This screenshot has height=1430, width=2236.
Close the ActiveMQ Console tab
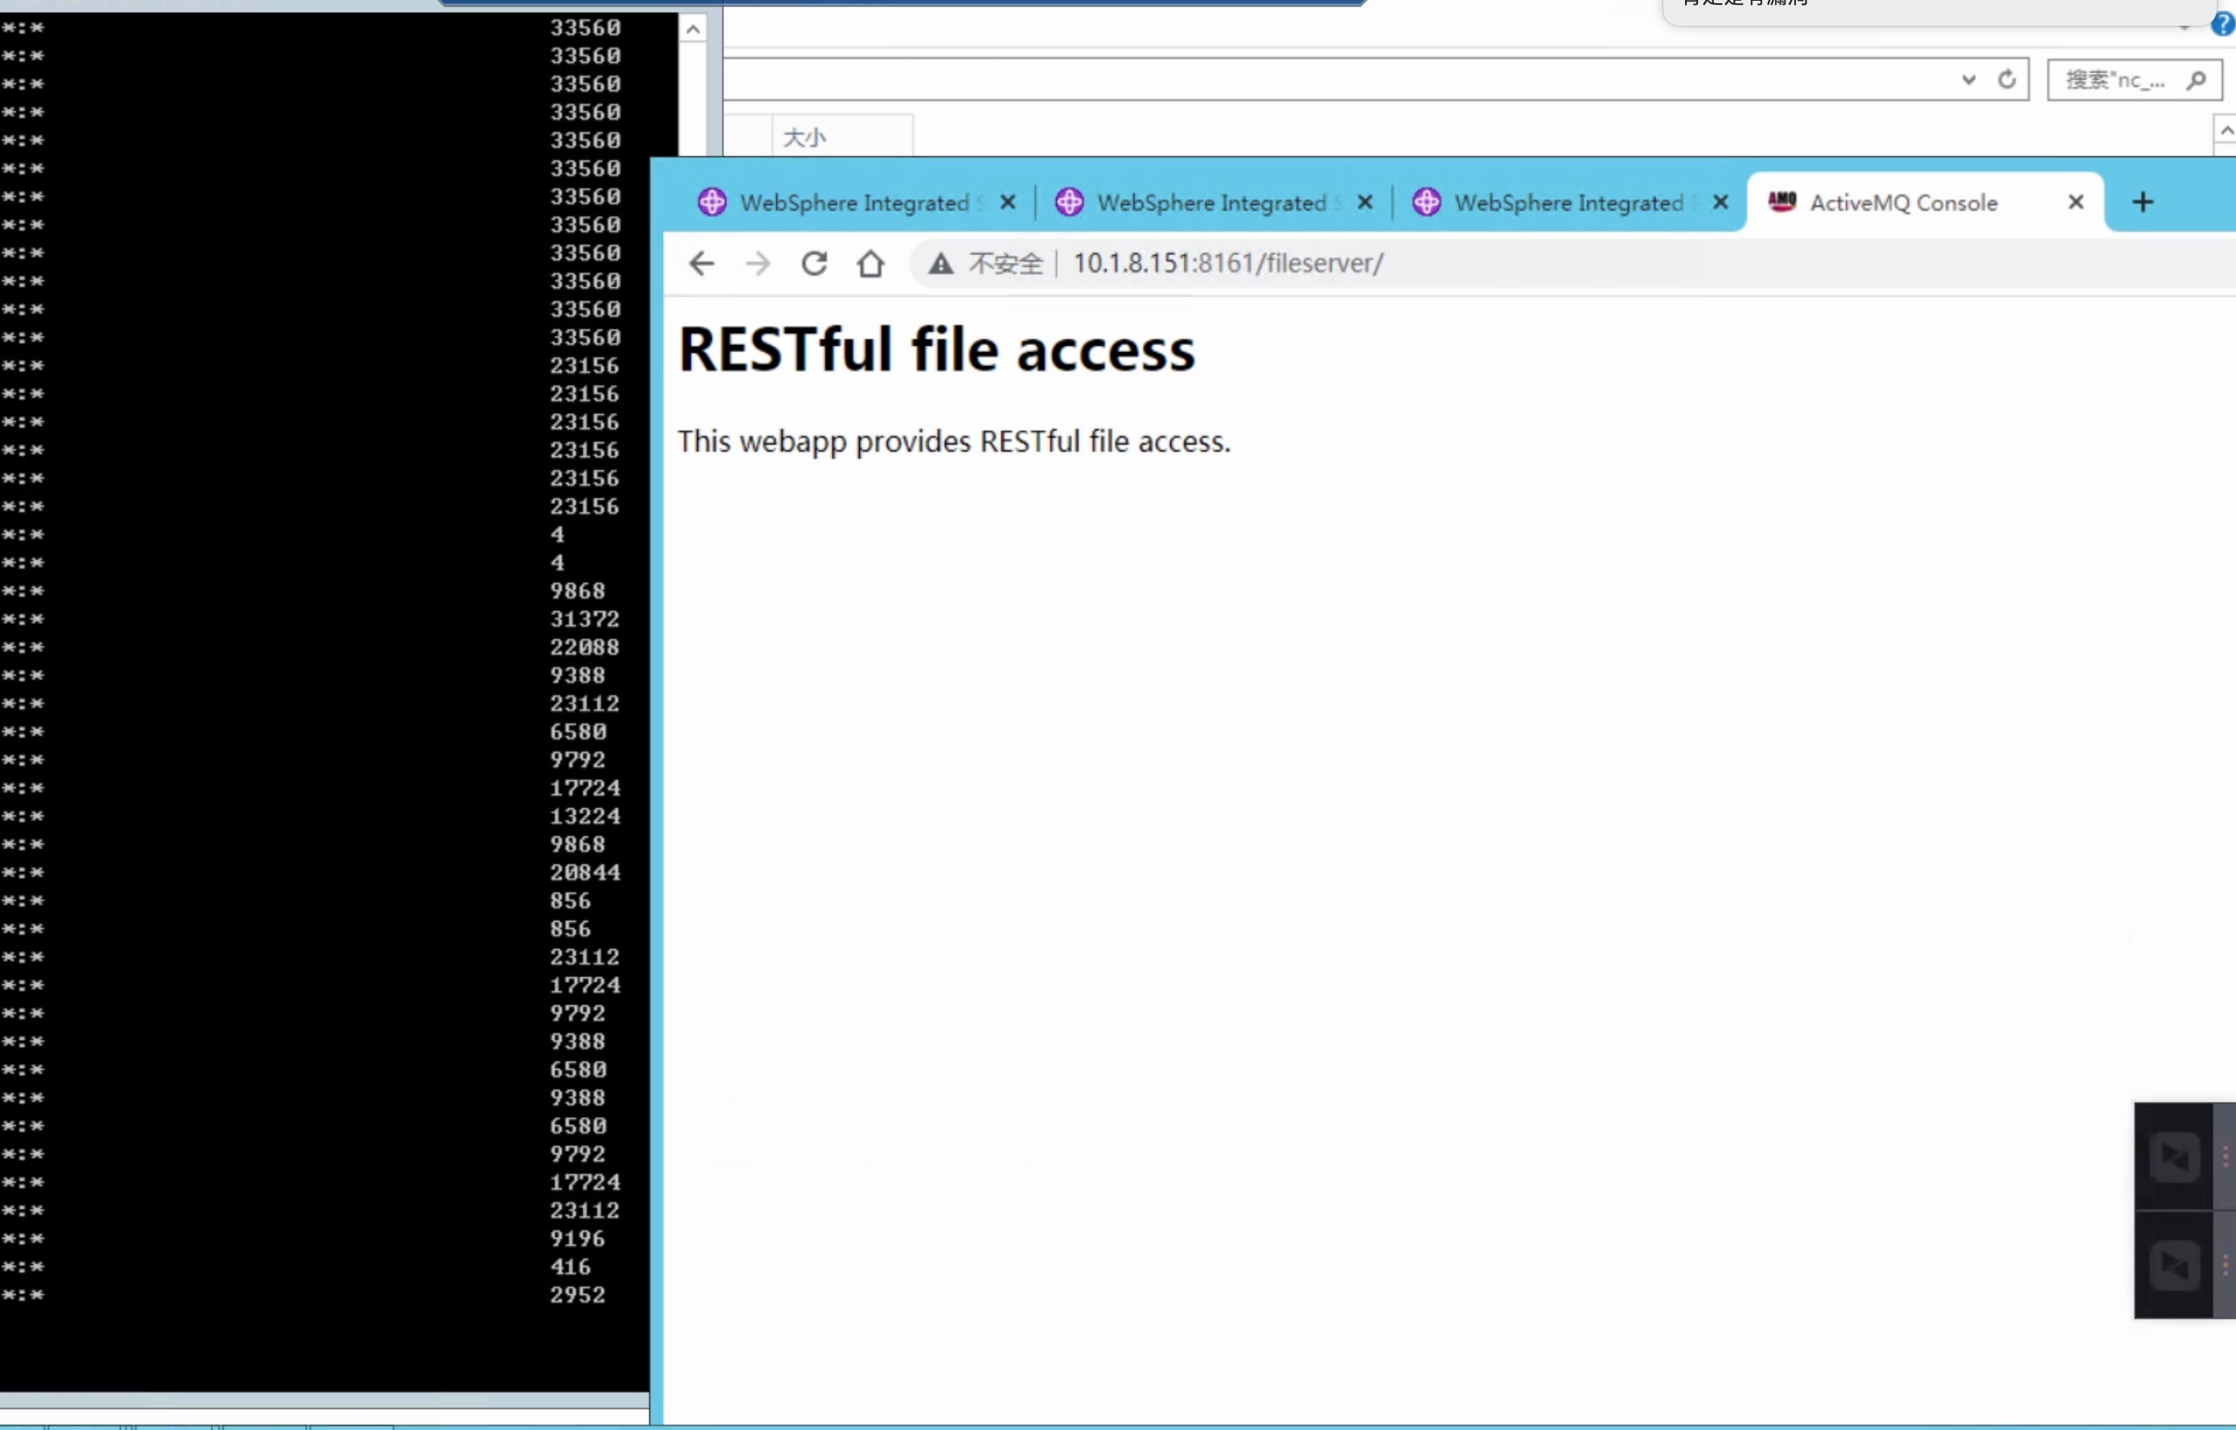tap(2076, 203)
